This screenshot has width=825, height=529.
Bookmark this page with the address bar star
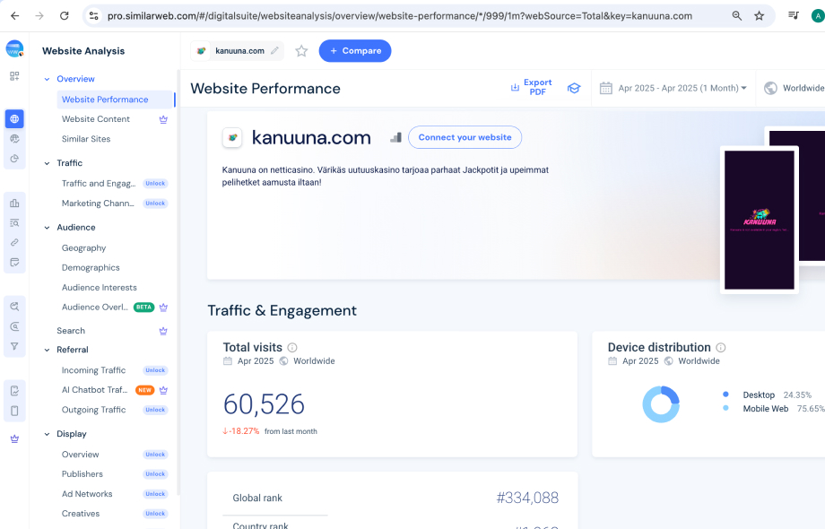(759, 16)
